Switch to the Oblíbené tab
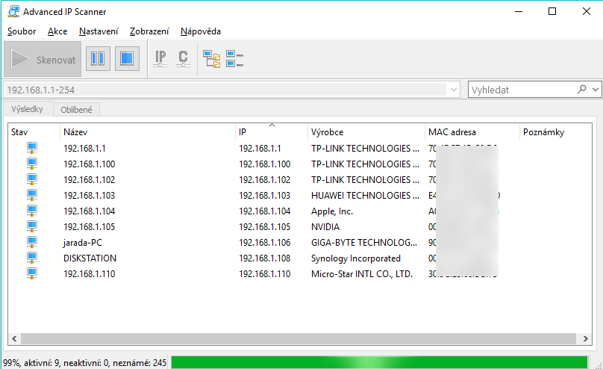This screenshot has width=603, height=369. click(76, 110)
